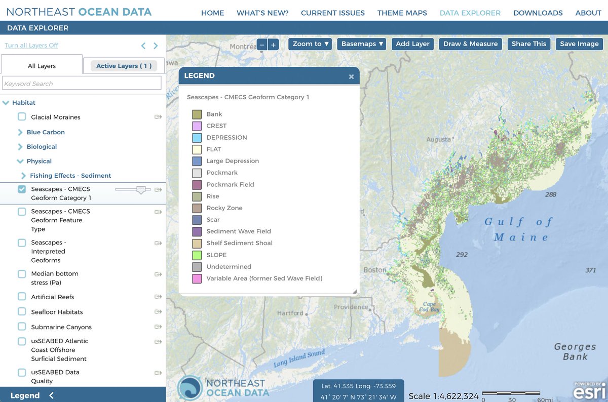Click Northeast Ocean Data site title
The image size is (608, 402).
[x=79, y=11]
